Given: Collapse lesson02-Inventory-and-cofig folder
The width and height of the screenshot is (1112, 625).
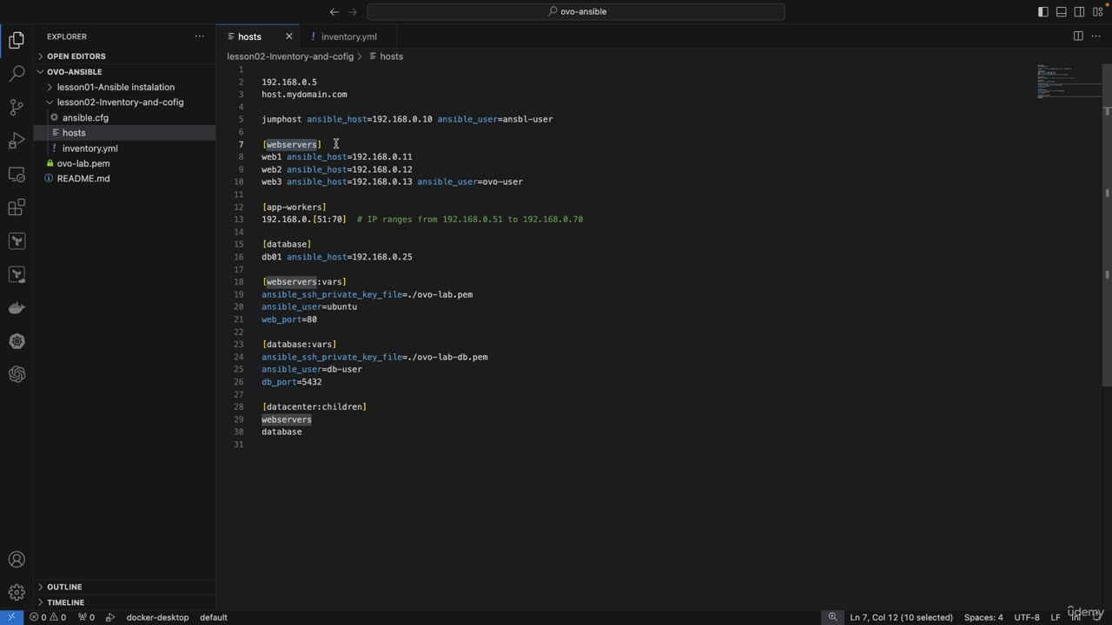Looking at the screenshot, I should coord(120,102).
